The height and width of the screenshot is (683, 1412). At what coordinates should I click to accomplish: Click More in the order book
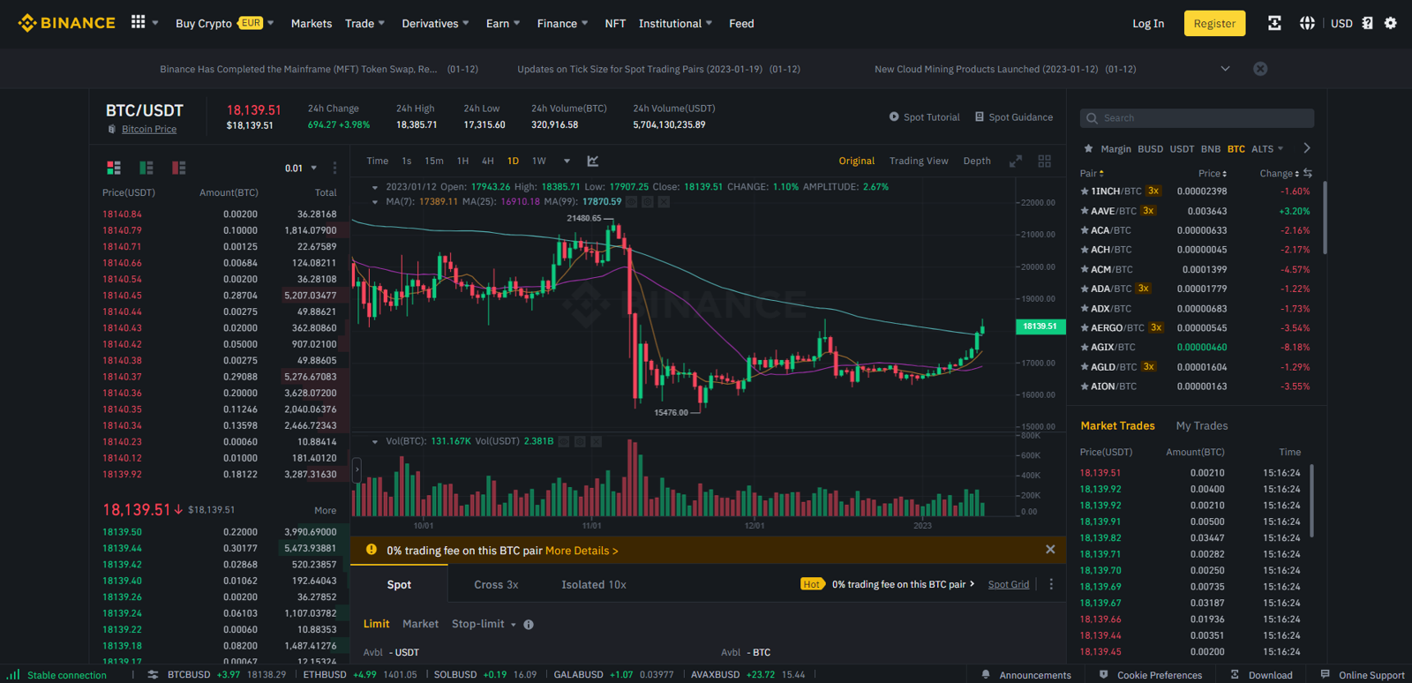[x=325, y=510]
